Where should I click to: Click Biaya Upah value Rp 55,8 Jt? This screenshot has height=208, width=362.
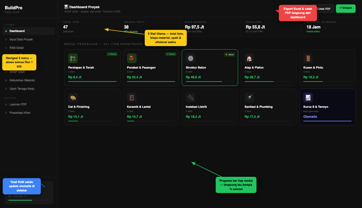pos(256,27)
